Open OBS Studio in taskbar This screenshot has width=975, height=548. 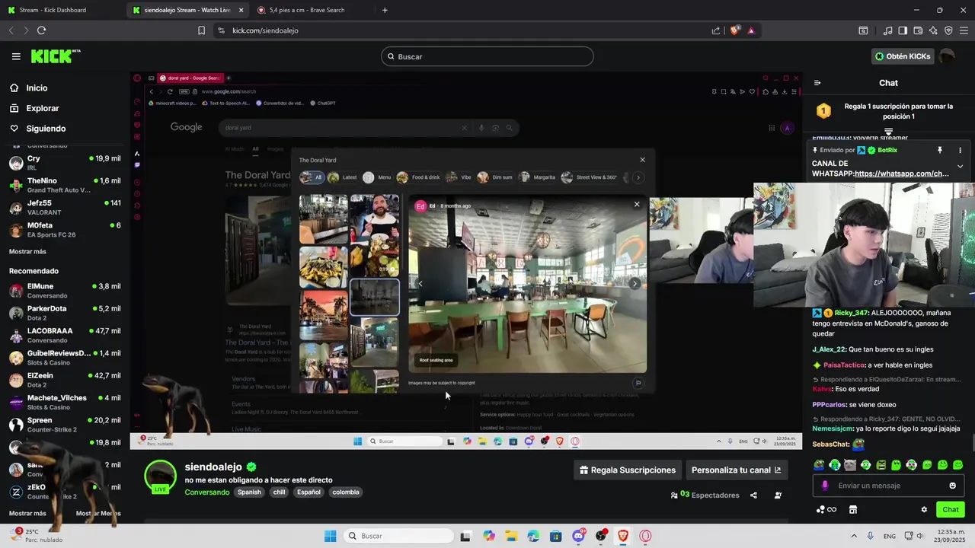click(x=601, y=536)
